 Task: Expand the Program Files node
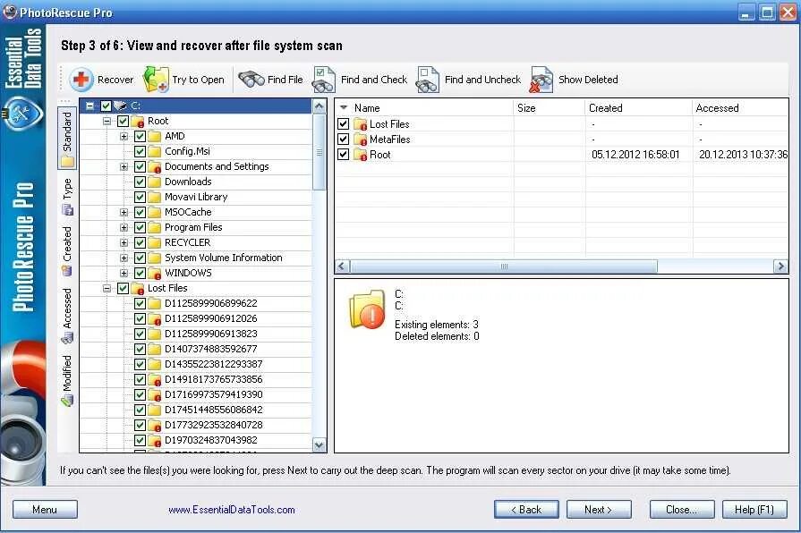[124, 227]
